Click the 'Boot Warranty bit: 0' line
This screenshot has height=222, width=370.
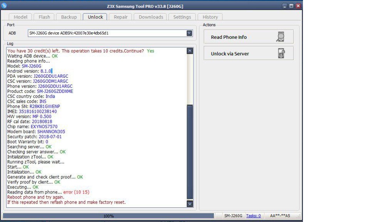point(28,142)
